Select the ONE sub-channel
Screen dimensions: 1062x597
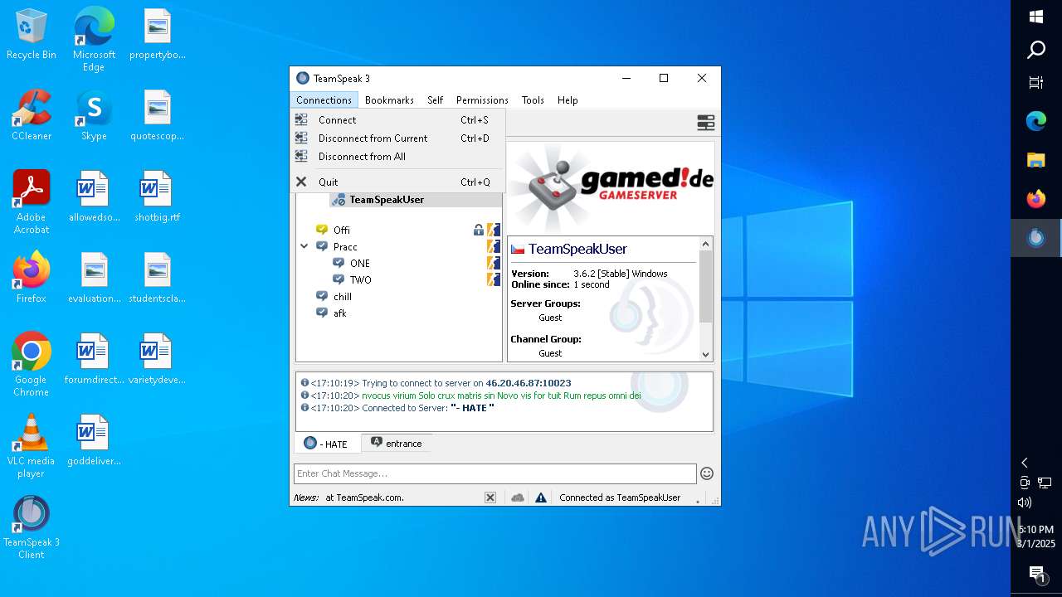(360, 263)
